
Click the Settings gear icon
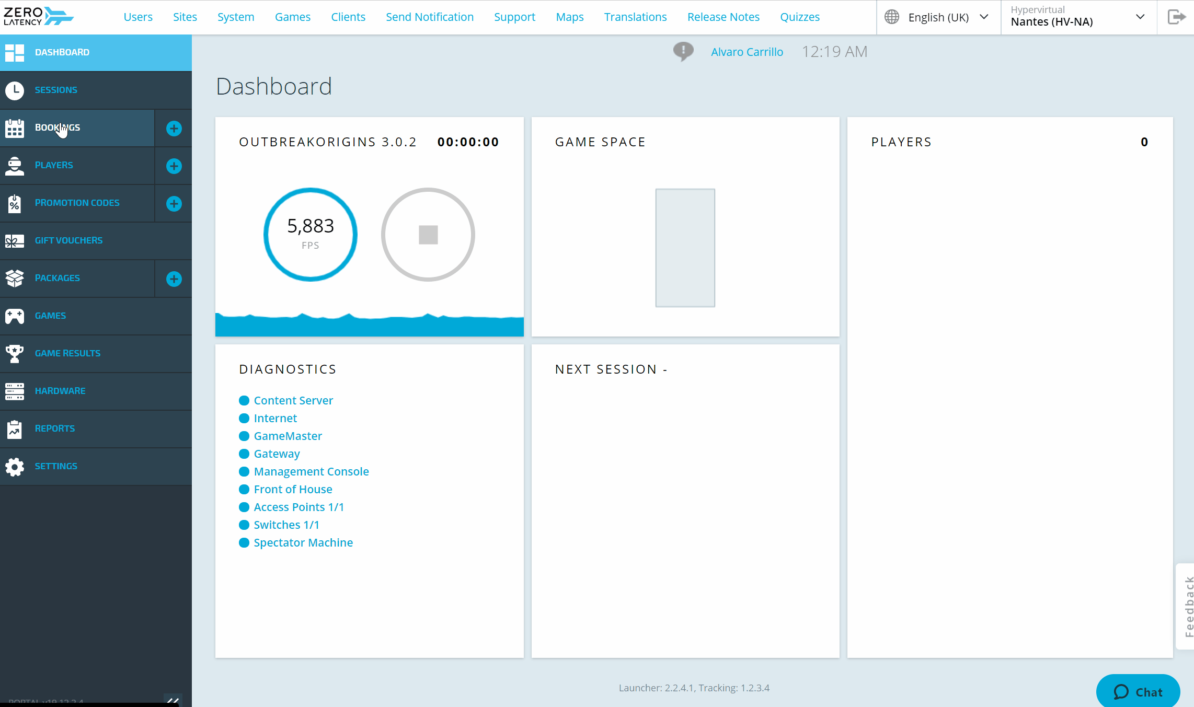15,467
